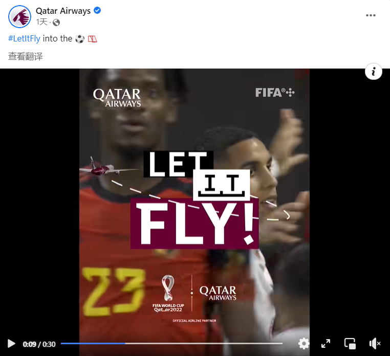390x356 pixels.
Task: Click the goal net emoji in caption
Action: click(92, 39)
